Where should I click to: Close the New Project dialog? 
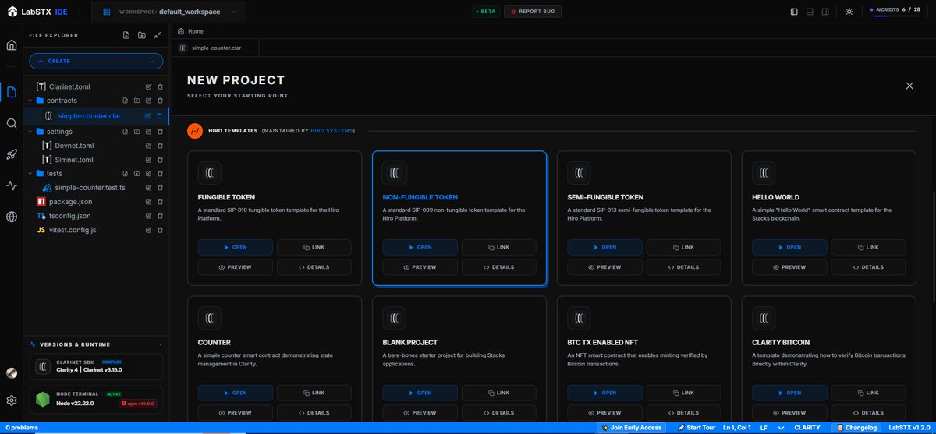[x=909, y=86]
